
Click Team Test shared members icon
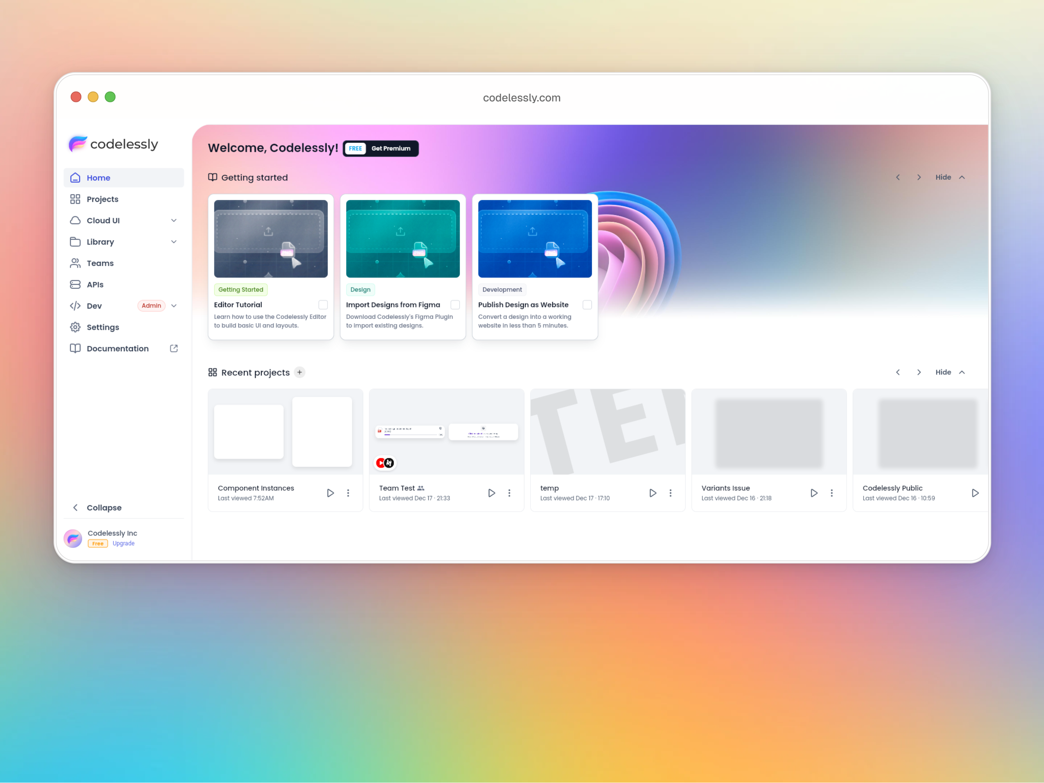(421, 489)
